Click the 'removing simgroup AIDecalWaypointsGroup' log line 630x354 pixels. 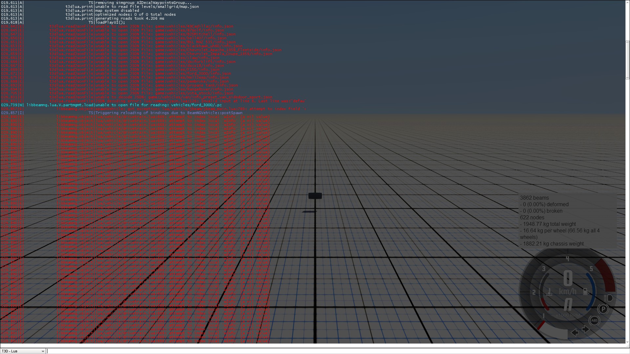[143, 3]
